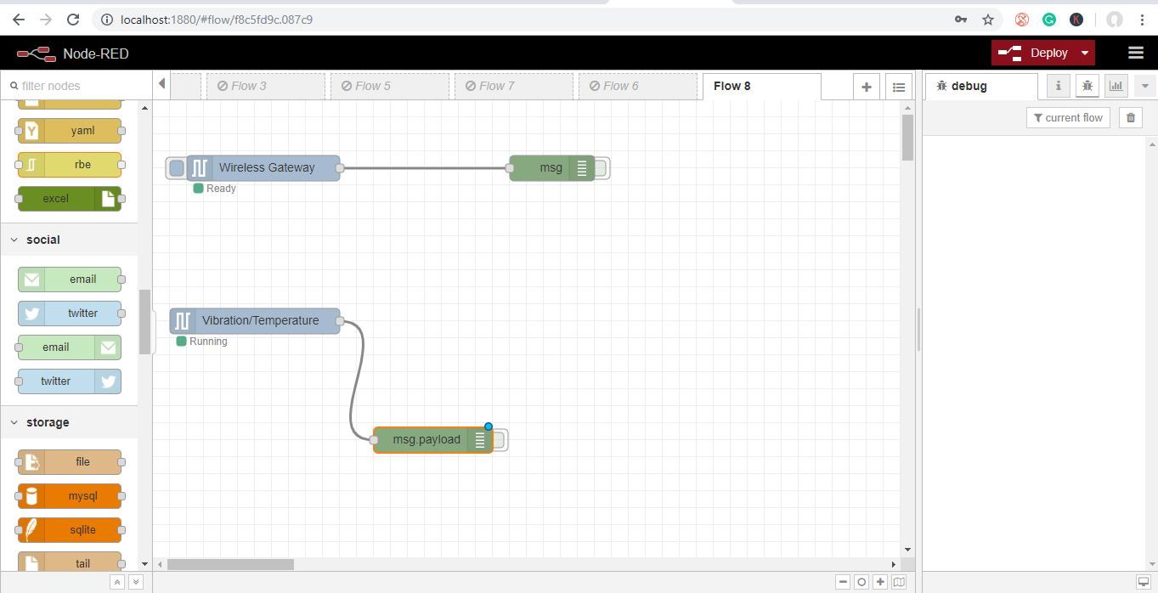The image size is (1158, 593).
Task: Reset canvas zoom with the circle button
Action: point(861,582)
